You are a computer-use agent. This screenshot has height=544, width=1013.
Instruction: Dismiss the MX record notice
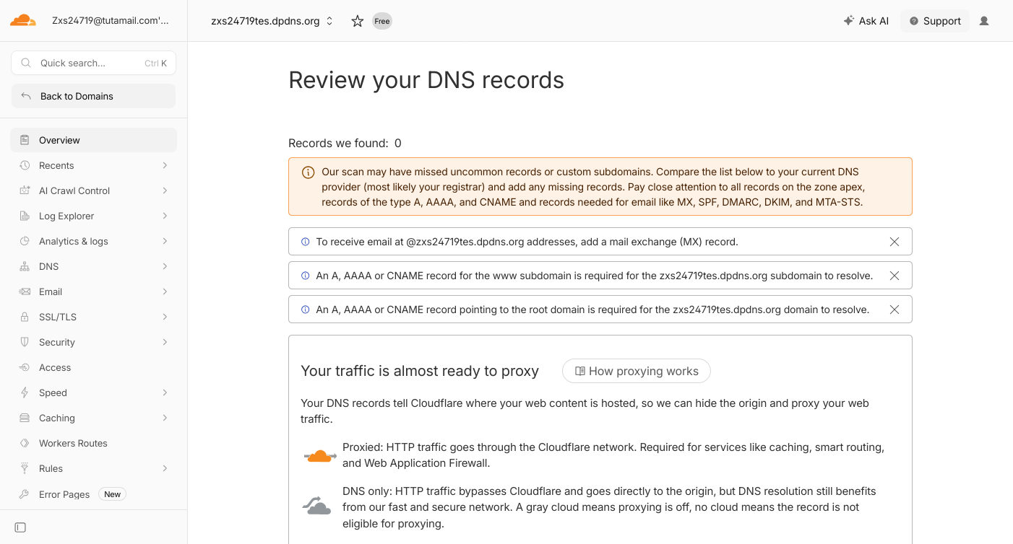pyautogui.click(x=895, y=242)
